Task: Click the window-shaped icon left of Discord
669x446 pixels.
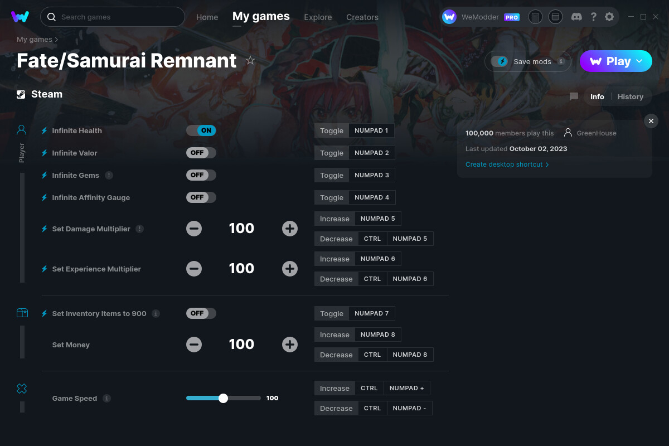Action: [x=555, y=17]
